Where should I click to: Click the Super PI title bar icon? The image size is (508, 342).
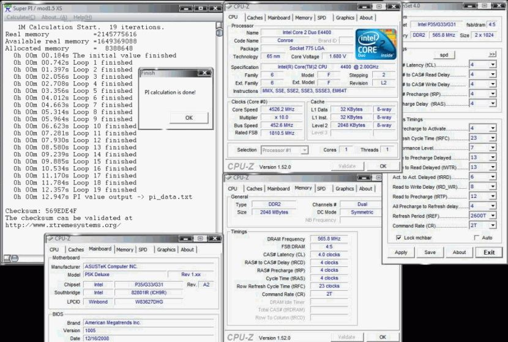[x=8, y=8]
